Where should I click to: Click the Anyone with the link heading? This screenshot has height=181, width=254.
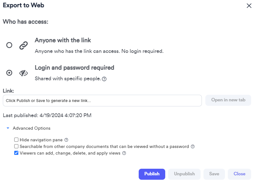[63, 40]
